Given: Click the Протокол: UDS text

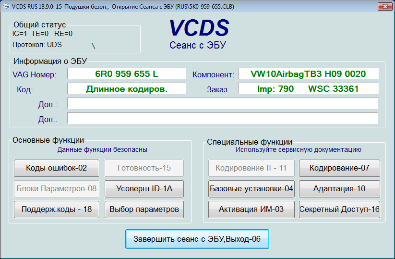Looking at the screenshot, I should pyautogui.click(x=37, y=45).
